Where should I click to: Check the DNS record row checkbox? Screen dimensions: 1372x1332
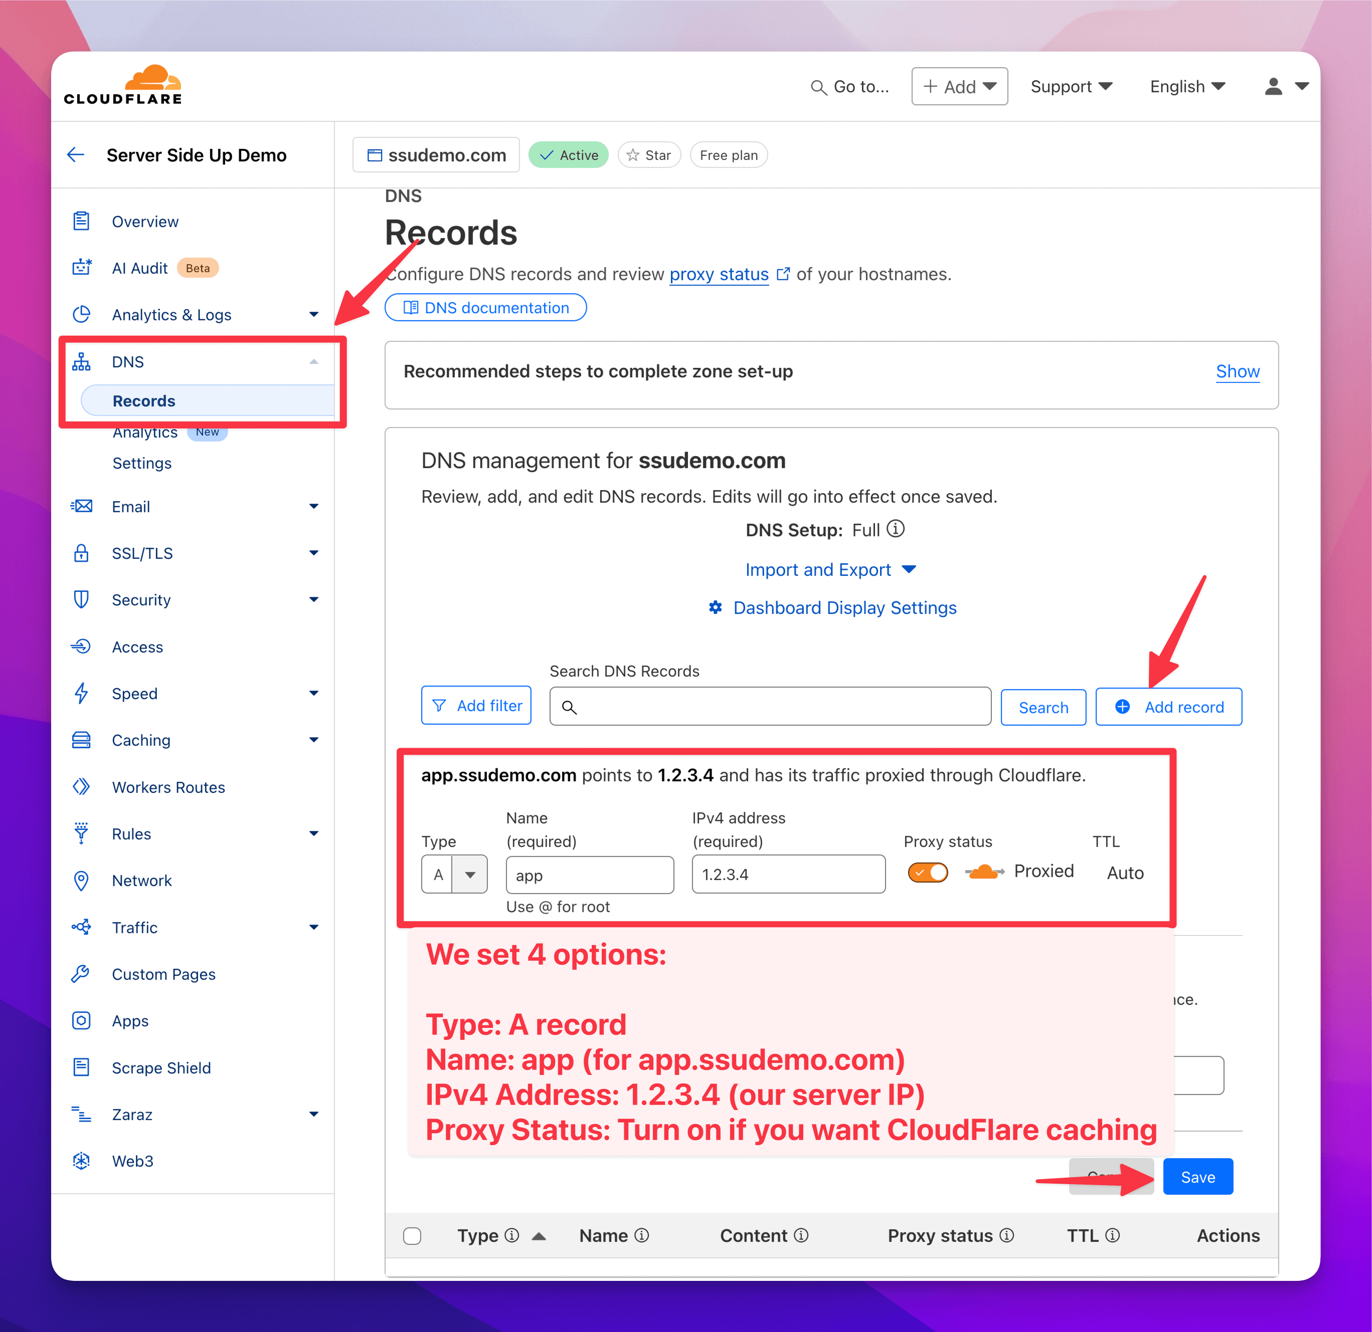coord(417,1235)
